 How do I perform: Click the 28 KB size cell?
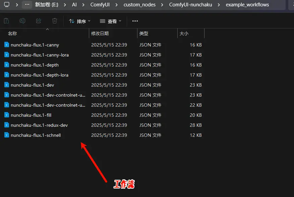196,125
